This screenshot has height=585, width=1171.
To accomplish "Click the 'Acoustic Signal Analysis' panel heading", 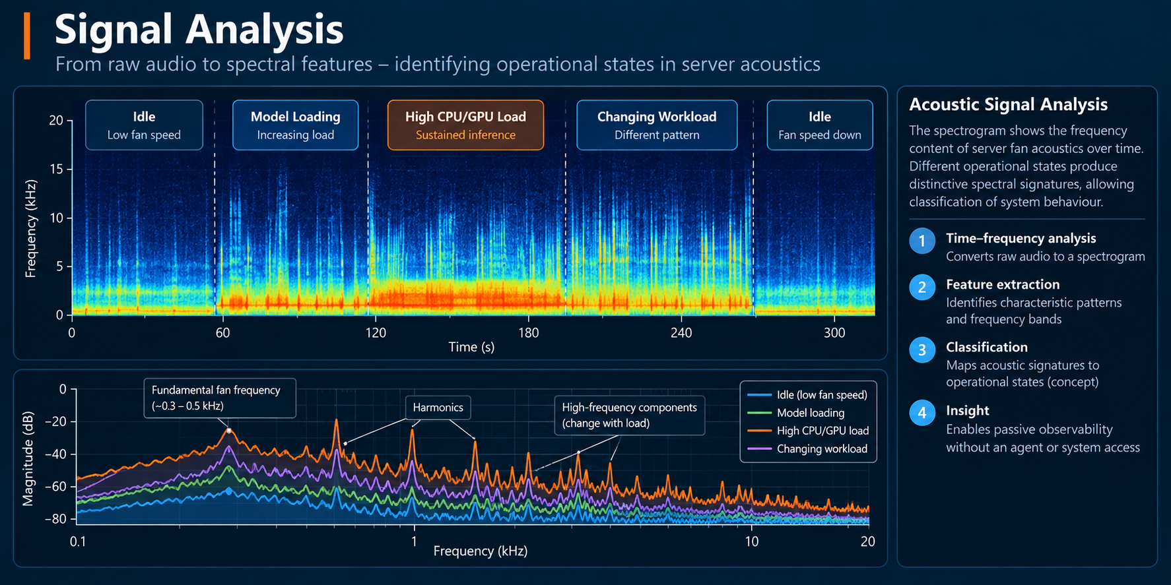I will [1009, 104].
